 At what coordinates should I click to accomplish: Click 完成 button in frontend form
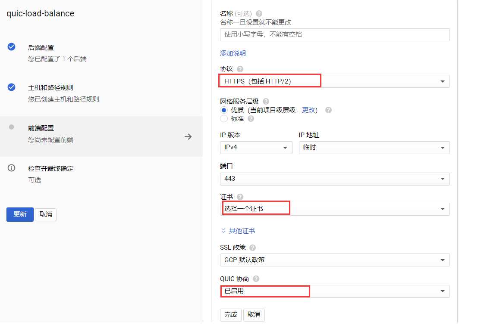click(231, 315)
